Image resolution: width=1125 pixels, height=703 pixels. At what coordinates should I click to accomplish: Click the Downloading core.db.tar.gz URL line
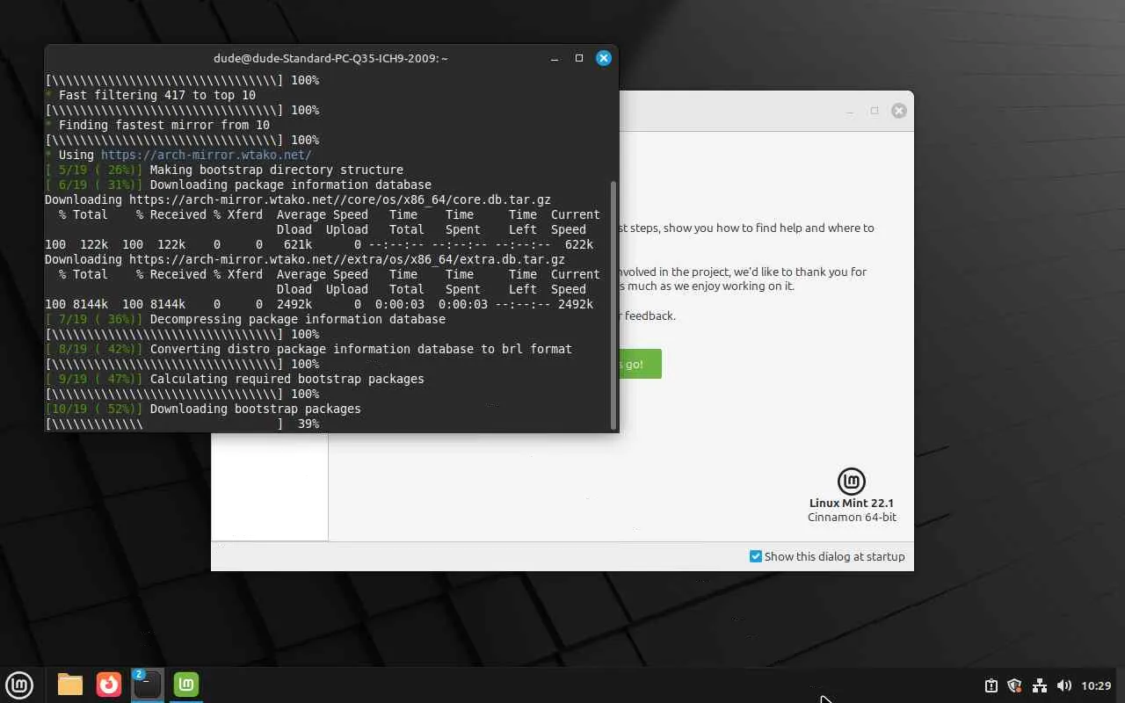point(298,199)
